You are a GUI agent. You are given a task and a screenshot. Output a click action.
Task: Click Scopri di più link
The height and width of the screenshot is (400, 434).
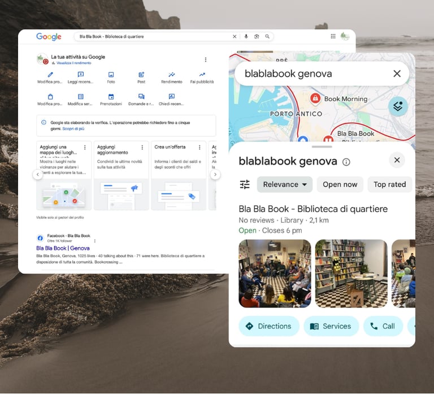[73, 129]
